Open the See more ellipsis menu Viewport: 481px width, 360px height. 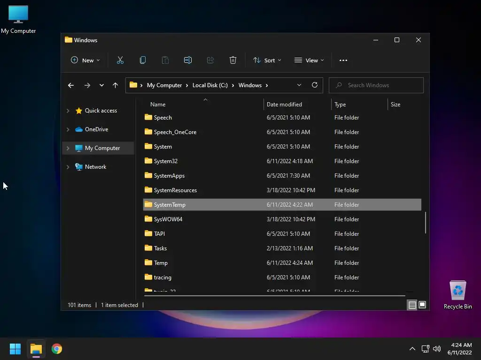343,60
